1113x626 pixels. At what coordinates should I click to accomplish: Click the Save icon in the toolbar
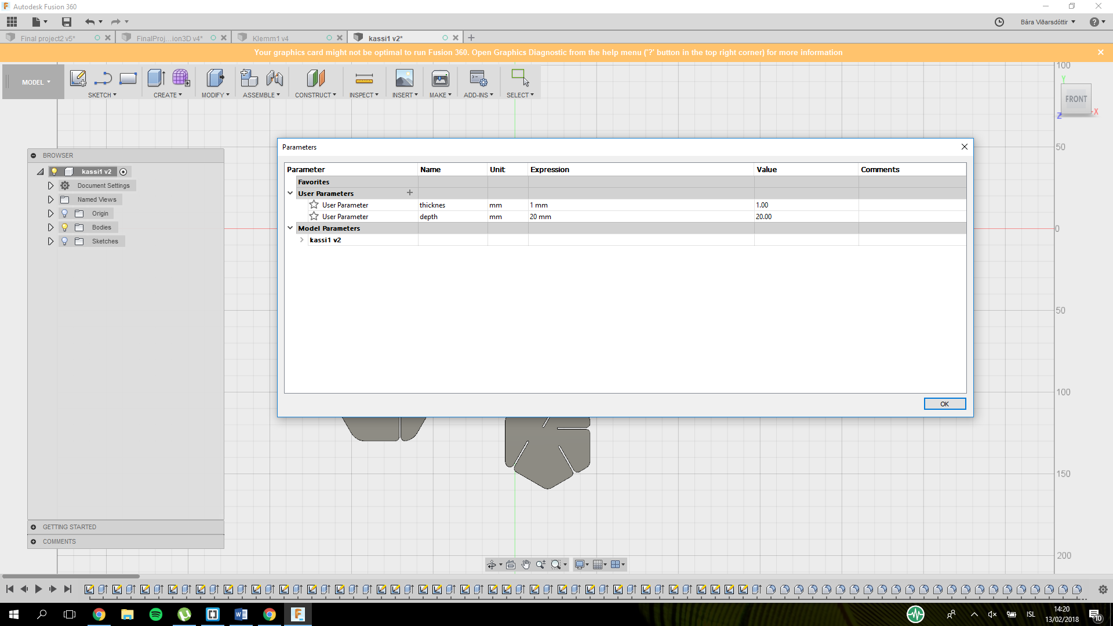(67, 22)
